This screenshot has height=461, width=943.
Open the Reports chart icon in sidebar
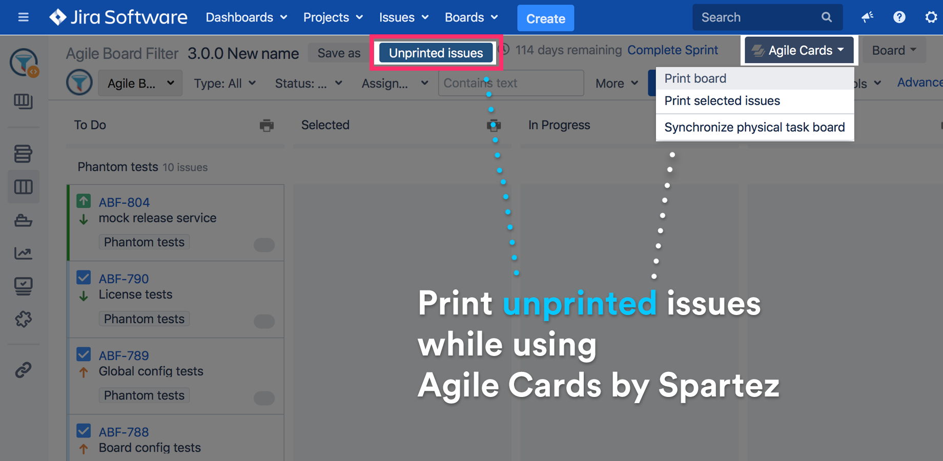tap(24, 253)
